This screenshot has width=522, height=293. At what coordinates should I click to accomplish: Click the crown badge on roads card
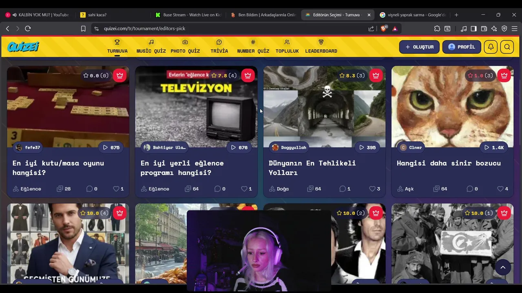(x=376, y=75)
